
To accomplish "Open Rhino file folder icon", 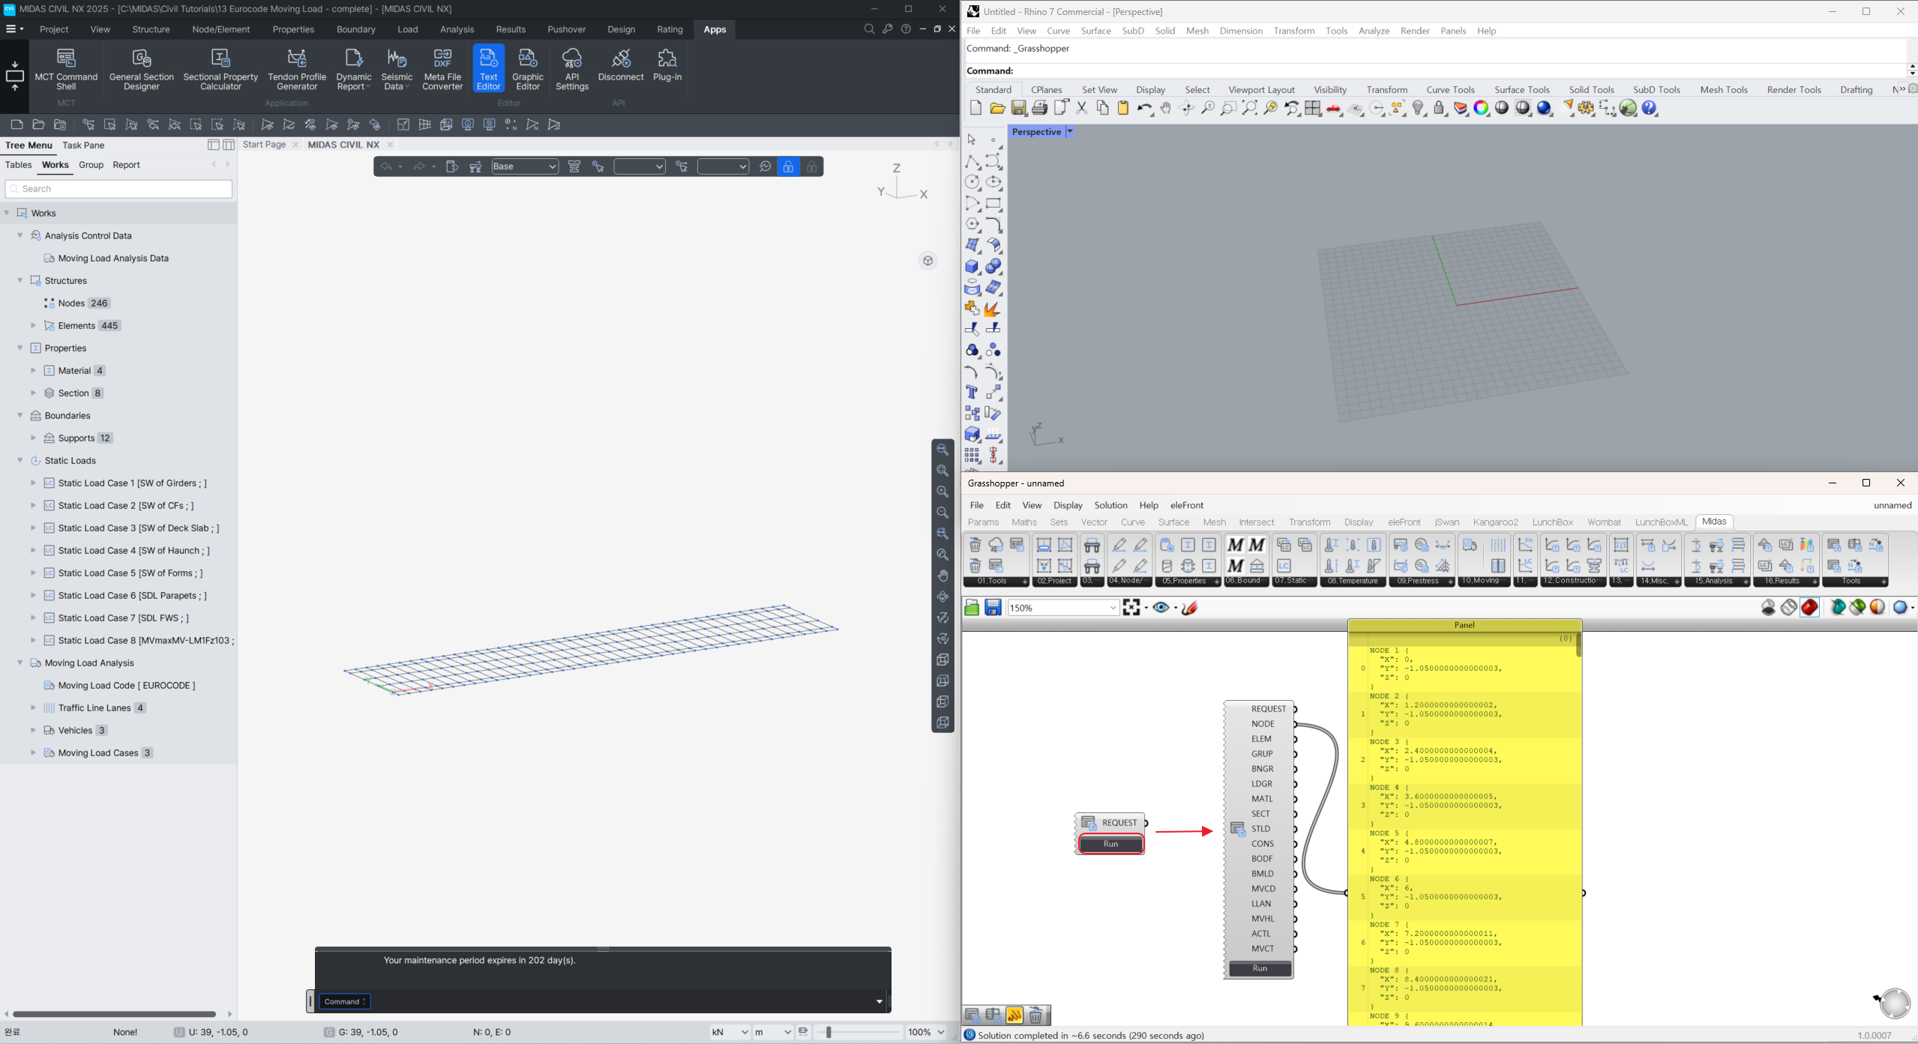I will pos(997,109).
